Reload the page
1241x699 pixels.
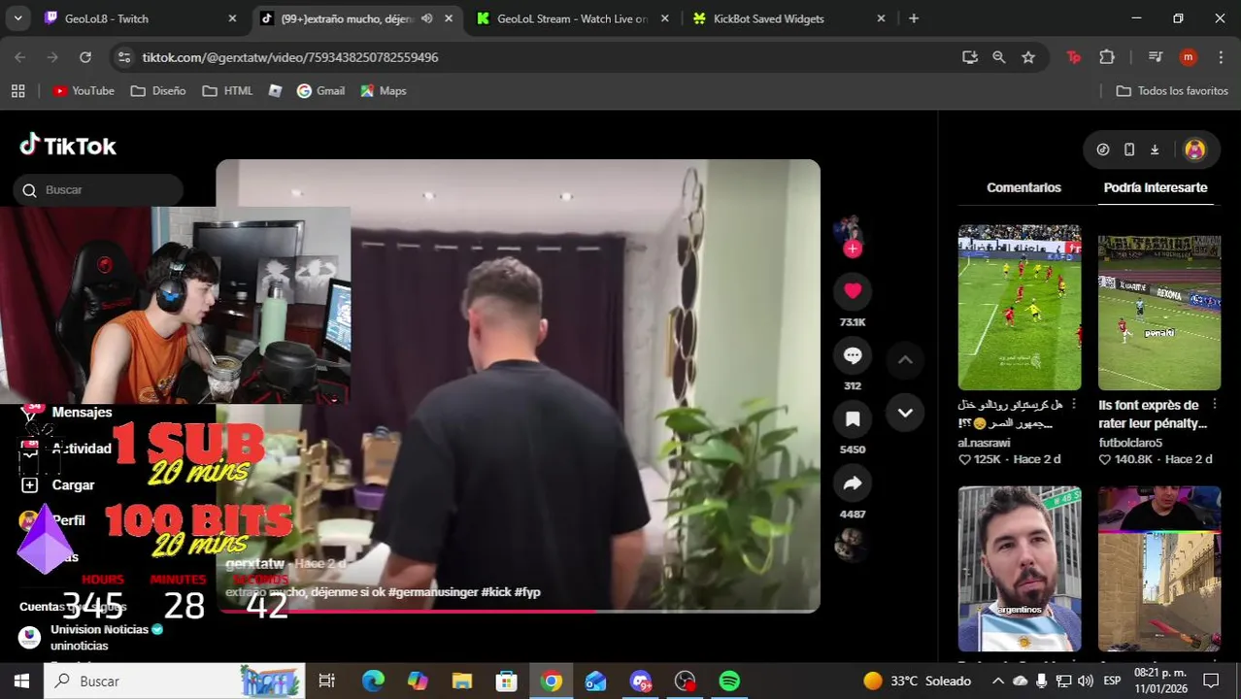85,57
